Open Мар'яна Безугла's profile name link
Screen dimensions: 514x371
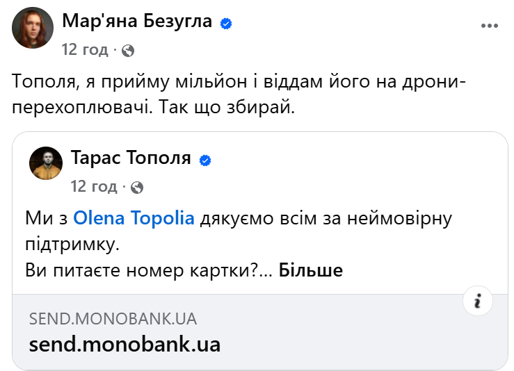coord(137,22)
